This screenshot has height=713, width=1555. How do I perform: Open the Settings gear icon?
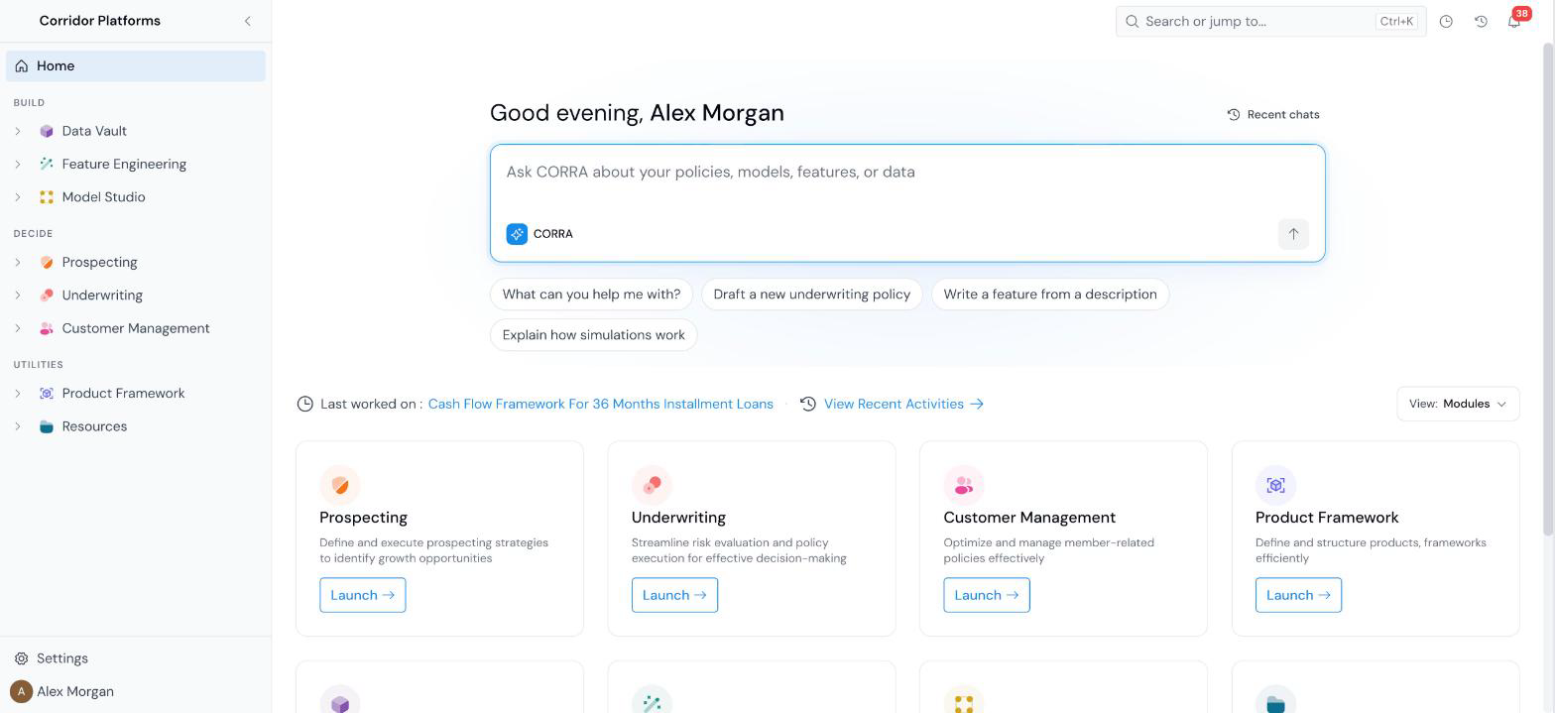pyautogui.click(x=21, y=658)
